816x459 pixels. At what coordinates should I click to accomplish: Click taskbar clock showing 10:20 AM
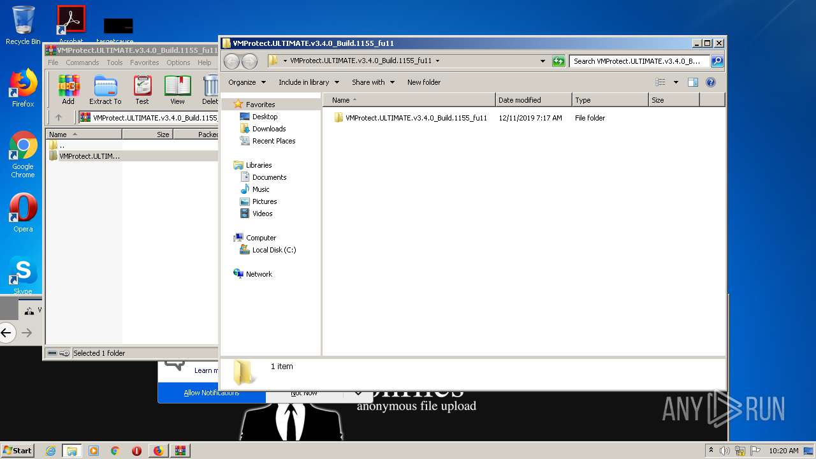click(783, 451)
